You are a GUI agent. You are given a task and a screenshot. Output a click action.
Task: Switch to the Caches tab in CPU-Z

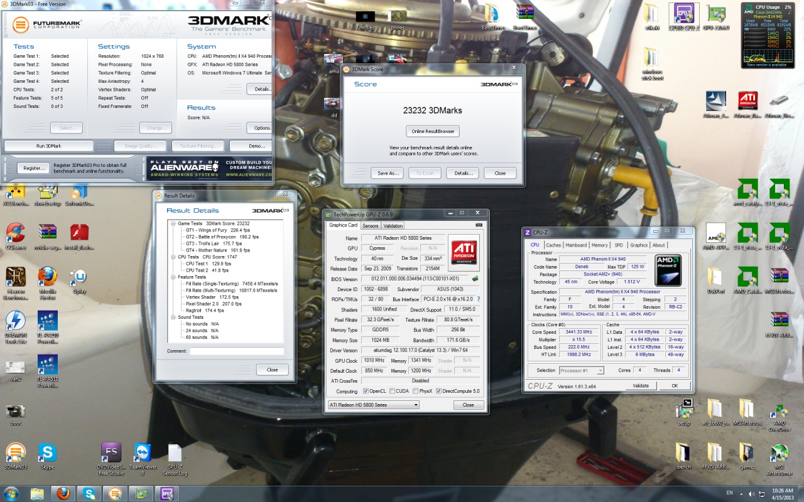pos(553,245)
